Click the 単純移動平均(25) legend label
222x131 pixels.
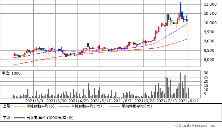coord(87,106)
